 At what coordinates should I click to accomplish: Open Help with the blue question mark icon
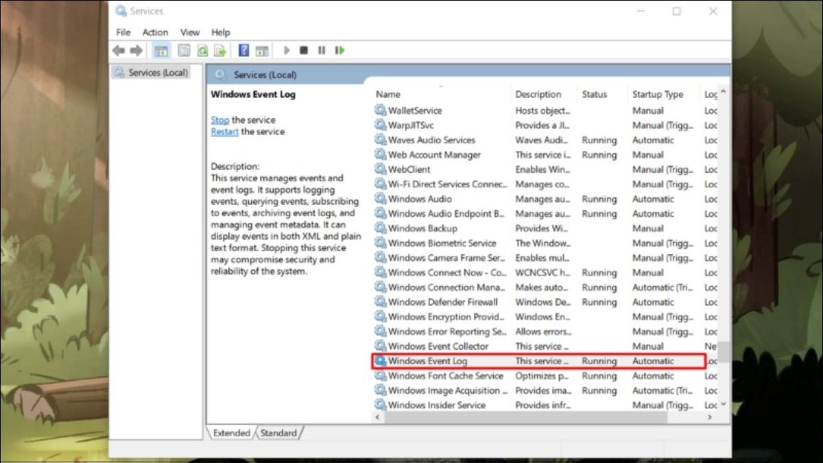(x=243, y=50)
